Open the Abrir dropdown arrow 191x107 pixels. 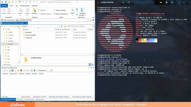[72, 15]
